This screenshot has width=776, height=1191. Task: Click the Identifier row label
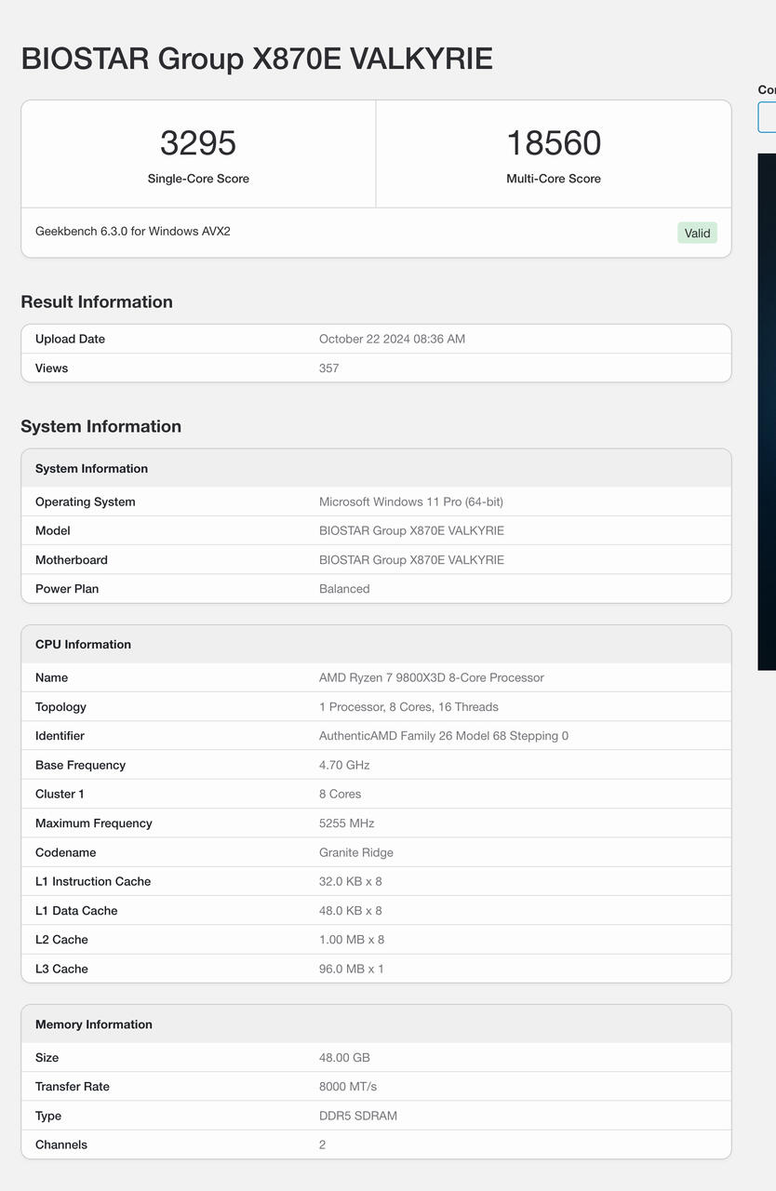pyautogui.click(x=60, y=736)
